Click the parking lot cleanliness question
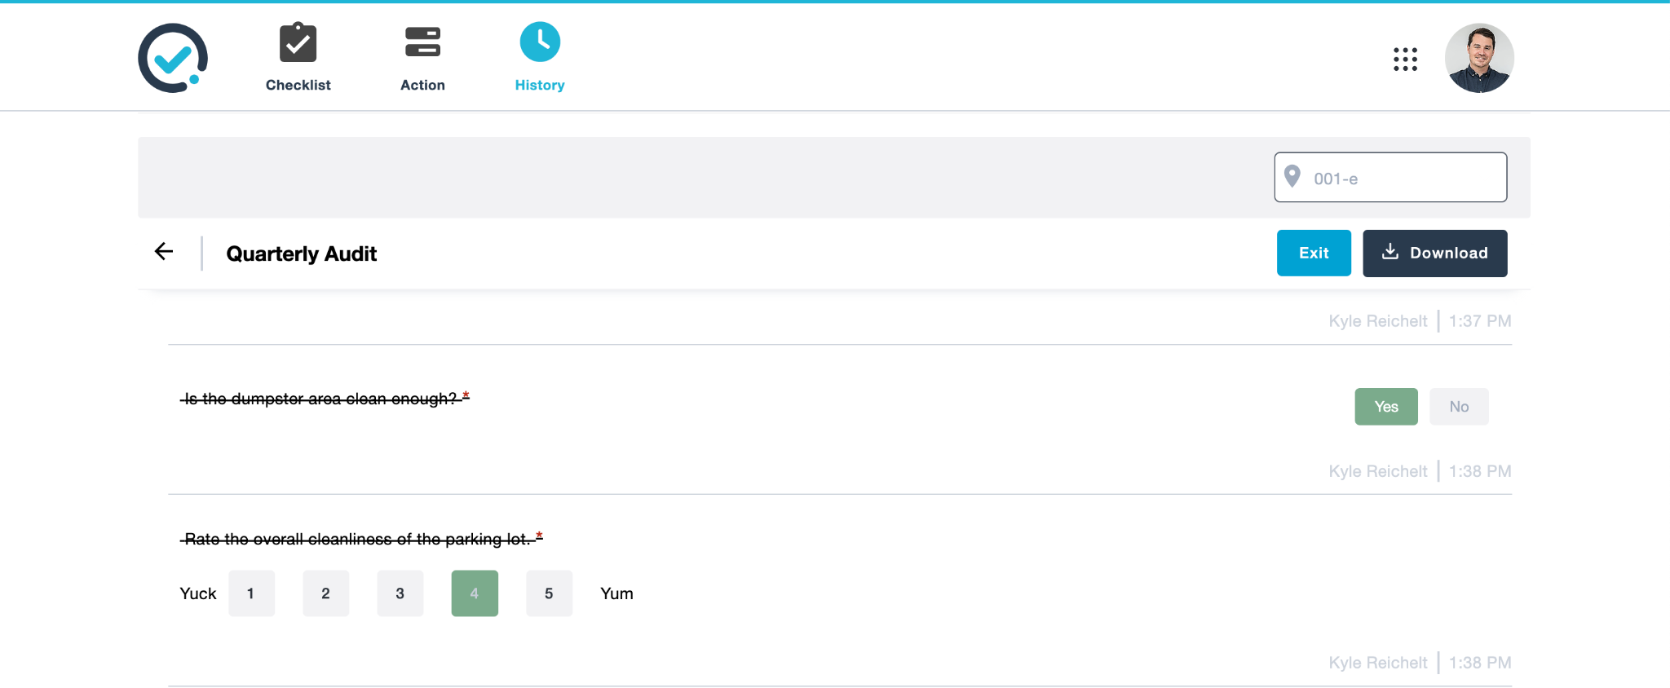This screenshot has width=1670, height=688. [x=361, y=539]
